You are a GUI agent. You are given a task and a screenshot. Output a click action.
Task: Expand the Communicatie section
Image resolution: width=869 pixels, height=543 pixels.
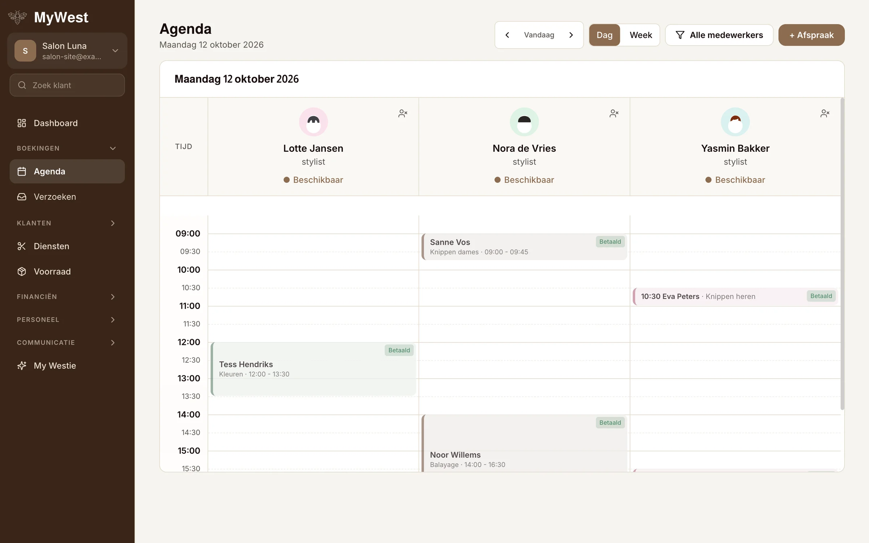pyautogui.click(x=67, y=342)
